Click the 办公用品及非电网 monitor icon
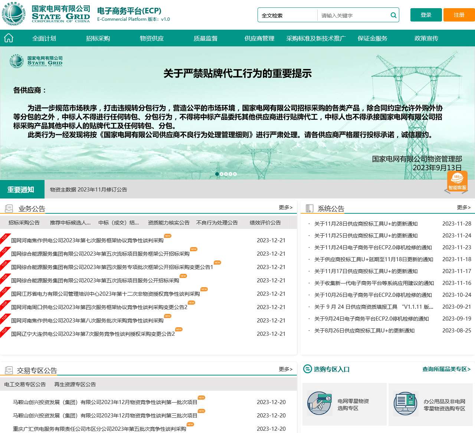The image size is (475, 433). [x=405, y=403]
